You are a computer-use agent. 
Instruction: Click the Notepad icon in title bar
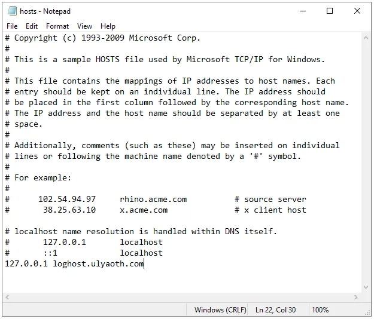click(10, 11)
